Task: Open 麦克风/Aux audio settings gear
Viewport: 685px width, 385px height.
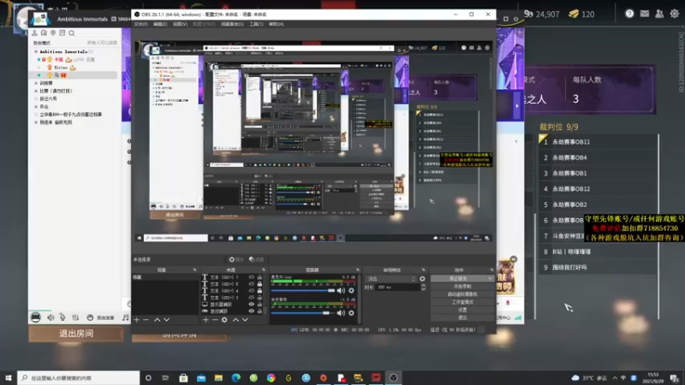Action: 351,290
